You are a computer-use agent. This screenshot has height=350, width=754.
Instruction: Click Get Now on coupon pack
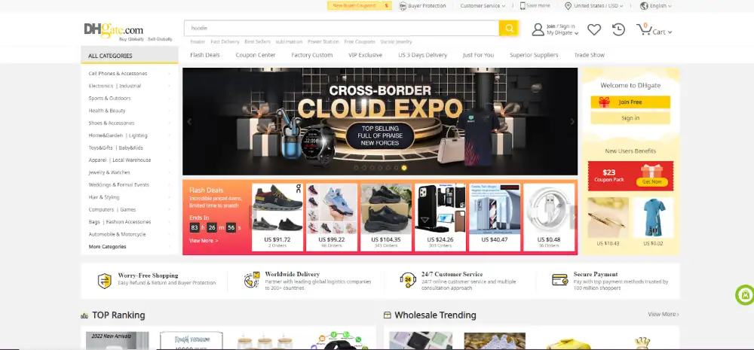(x=652, y=182)
